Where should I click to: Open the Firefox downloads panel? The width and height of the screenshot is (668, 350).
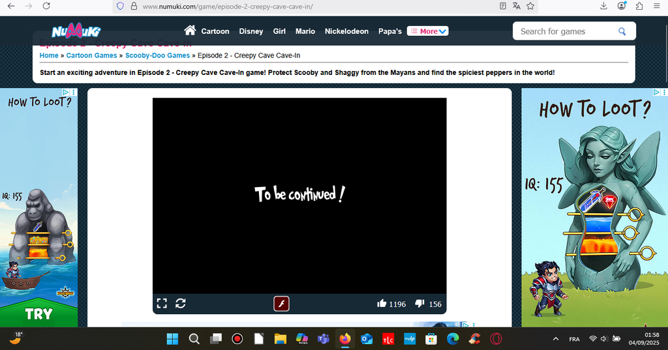coord(604,6)
